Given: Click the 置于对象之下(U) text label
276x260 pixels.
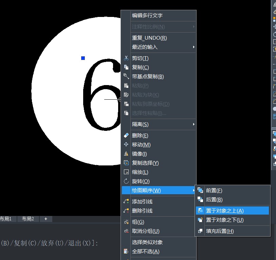Looking at the screenshot, I should (225, 220).
